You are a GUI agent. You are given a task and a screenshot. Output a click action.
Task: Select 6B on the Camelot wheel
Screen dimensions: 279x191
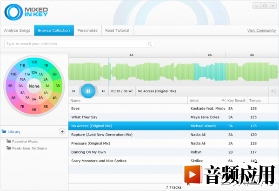point(34,109)
